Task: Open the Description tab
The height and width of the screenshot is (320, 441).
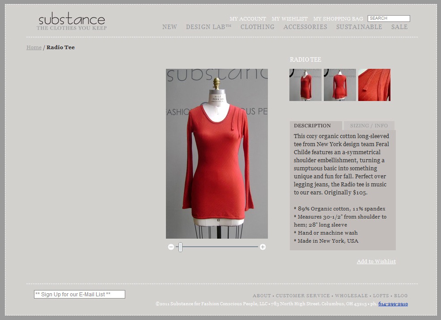Action: (312, 126)
